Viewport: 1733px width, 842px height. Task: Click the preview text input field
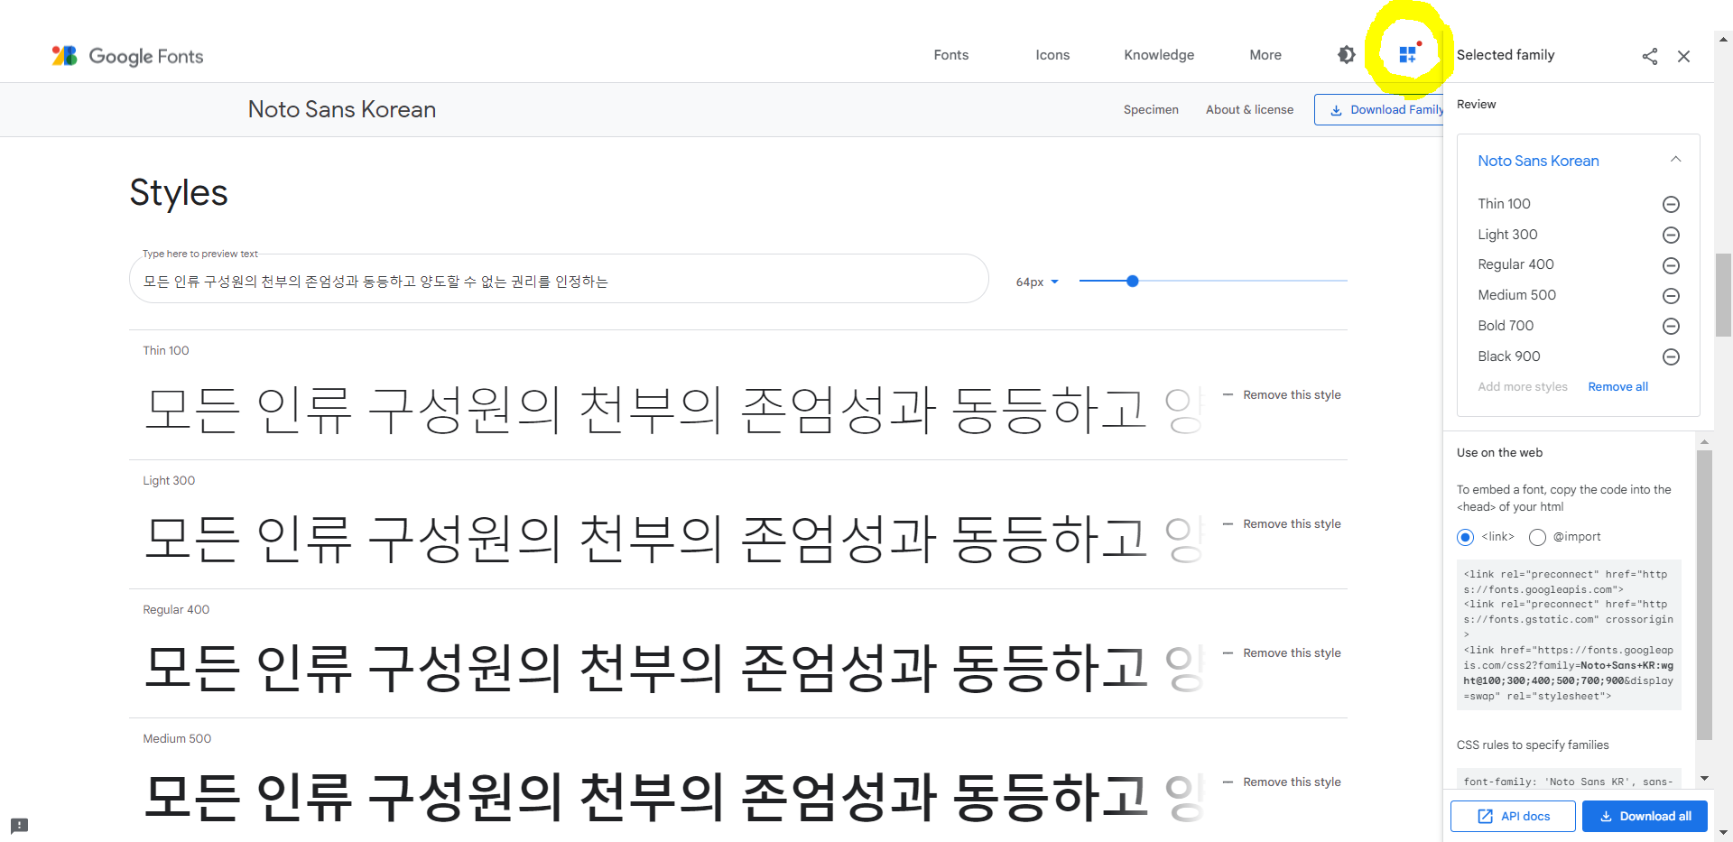[559, 281]
